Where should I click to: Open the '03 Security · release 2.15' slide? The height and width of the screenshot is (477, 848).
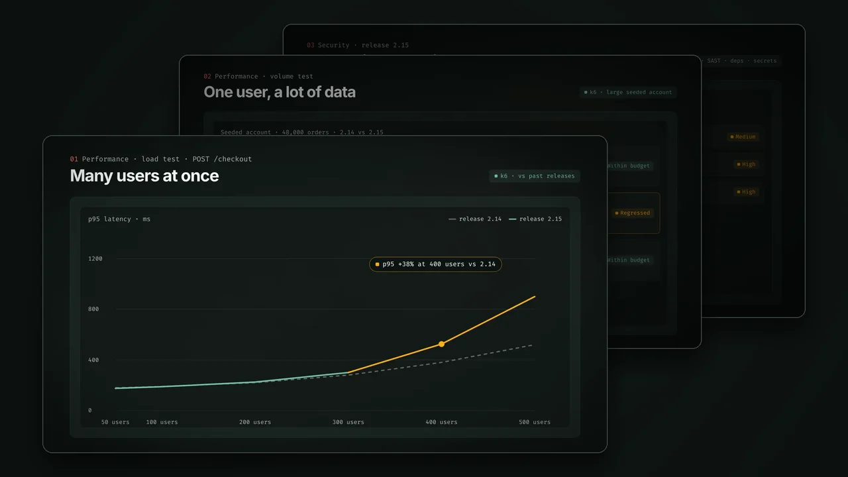pos(358,45)
